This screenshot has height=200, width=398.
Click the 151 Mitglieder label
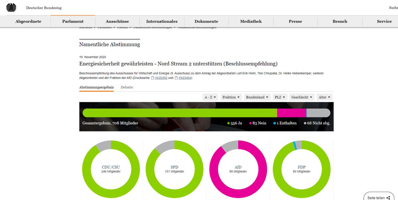point(174,172)
